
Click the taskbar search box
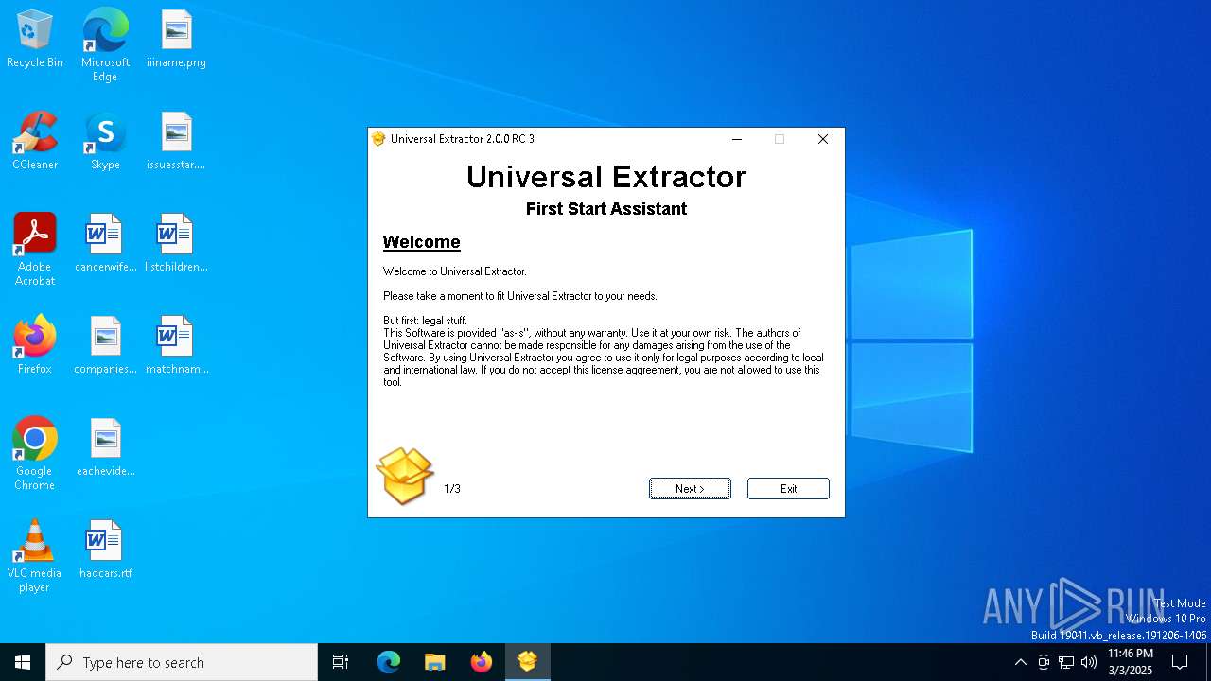pyautogui.click(x=182, y=662)
